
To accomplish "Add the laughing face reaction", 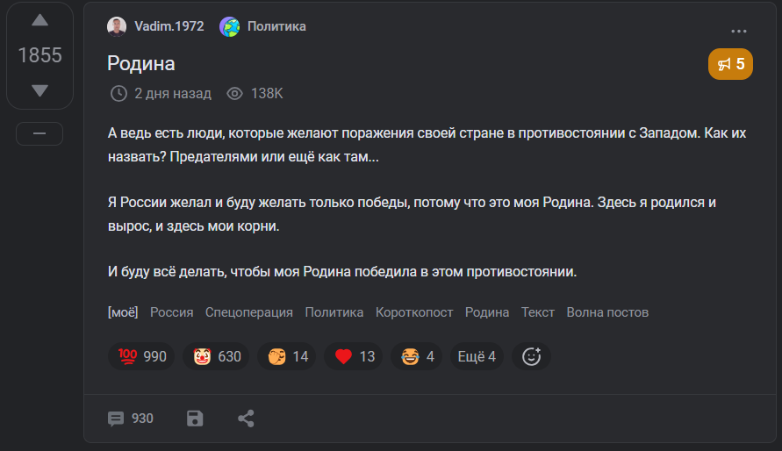I will pyautogui.click(x=417, y=356).
